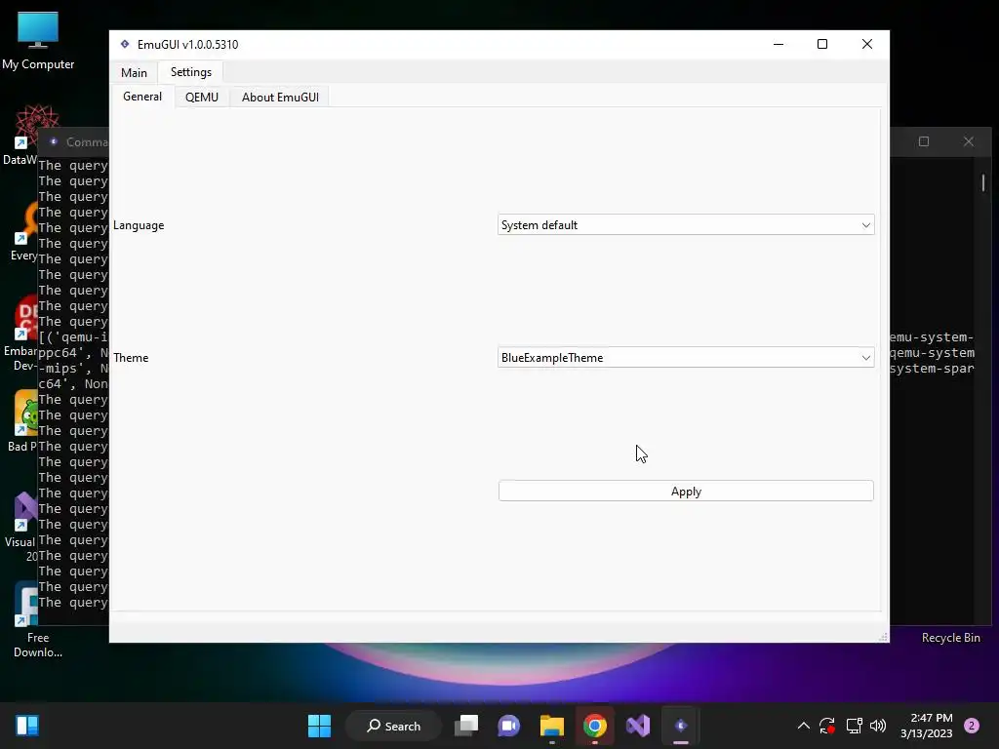
Task: Open Visual Studio from the taskbar
Action: pos(638,726)
